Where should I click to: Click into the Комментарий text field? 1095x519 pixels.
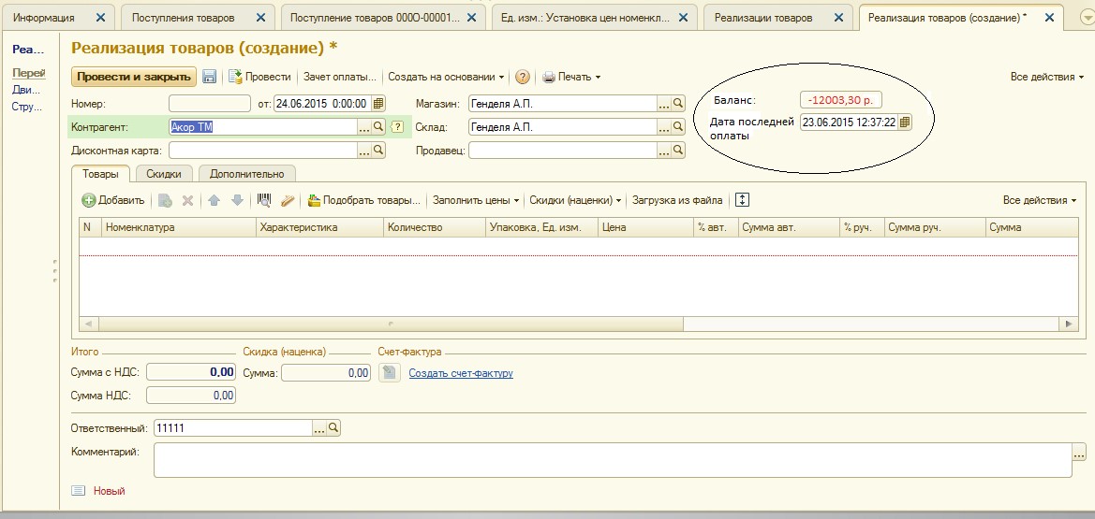(609, 459)
